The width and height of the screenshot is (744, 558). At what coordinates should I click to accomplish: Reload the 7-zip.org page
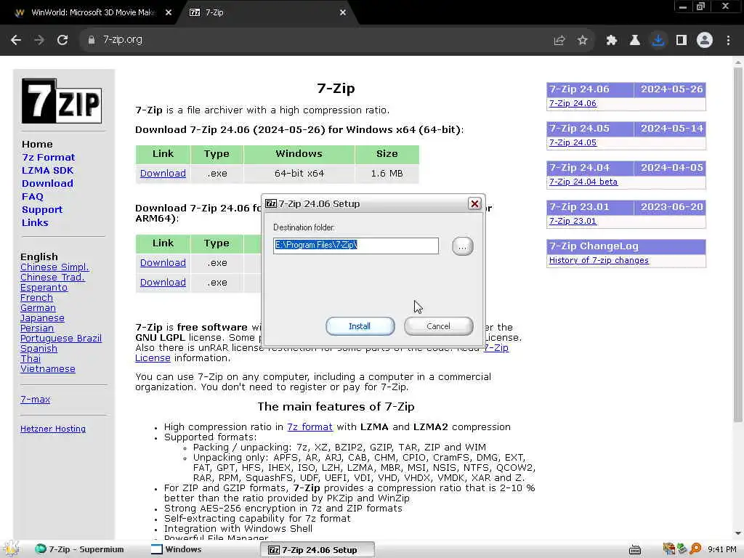pyautogui.click(x=62, y=41)
